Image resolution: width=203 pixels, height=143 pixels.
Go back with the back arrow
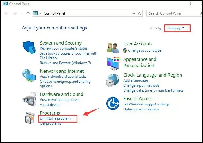click(6, 13)
